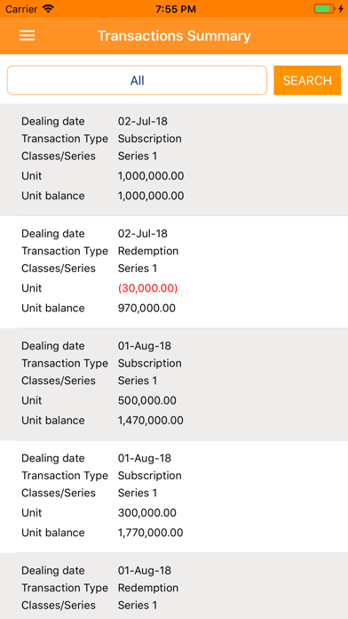The image size is (348, 619).
Task: Select the 300,000.00 unit Subscription entry
Action: [x=174, y=496]
